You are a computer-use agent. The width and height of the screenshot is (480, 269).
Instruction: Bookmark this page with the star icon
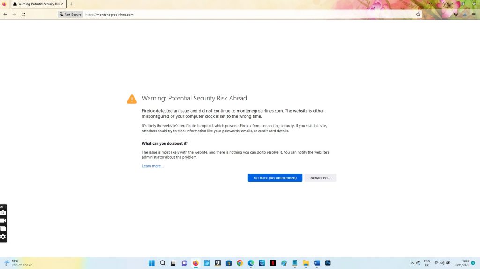pos(418,15)
